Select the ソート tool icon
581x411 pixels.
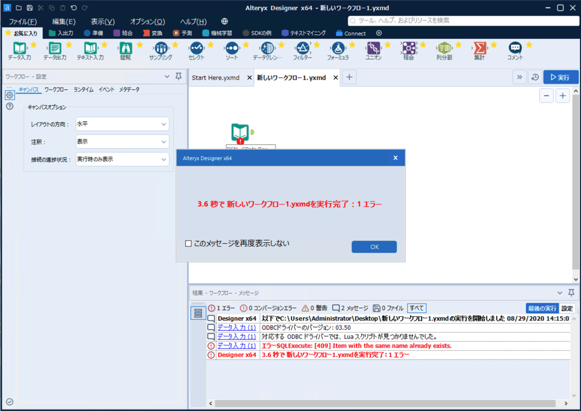pyautogui.click(x=231, y=49)
